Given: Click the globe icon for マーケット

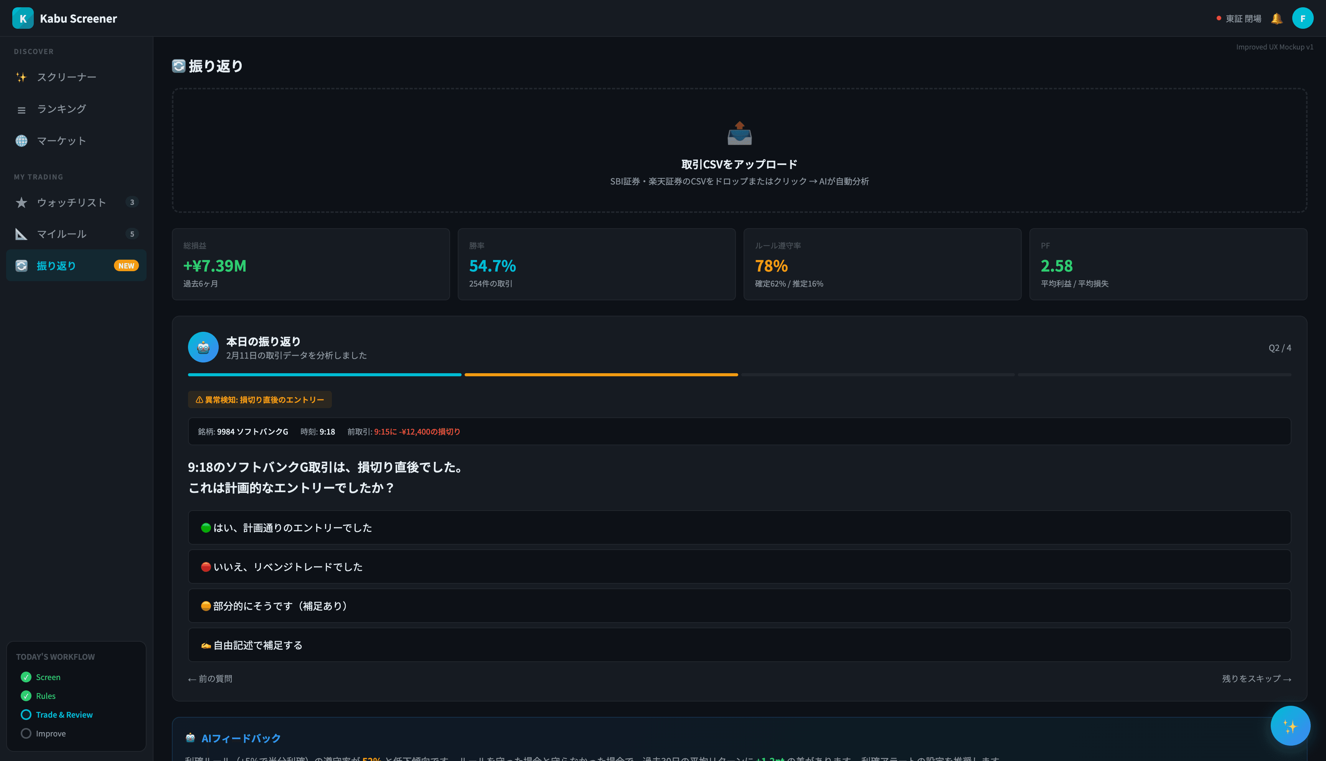Looking at the screenshot, I should tap(21, 141).
